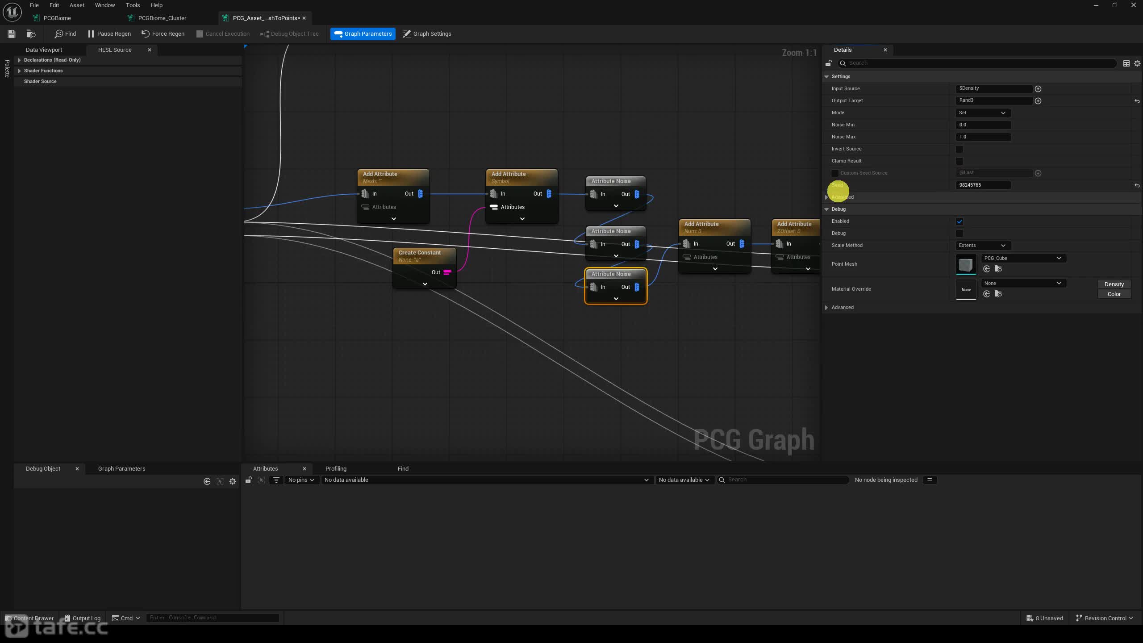
Task: Open Debug Object panel settings gear
Action: [x=233, y=481]
